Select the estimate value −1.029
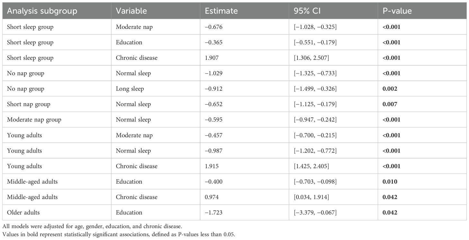The image size is (469, 240). coord(214,73)
